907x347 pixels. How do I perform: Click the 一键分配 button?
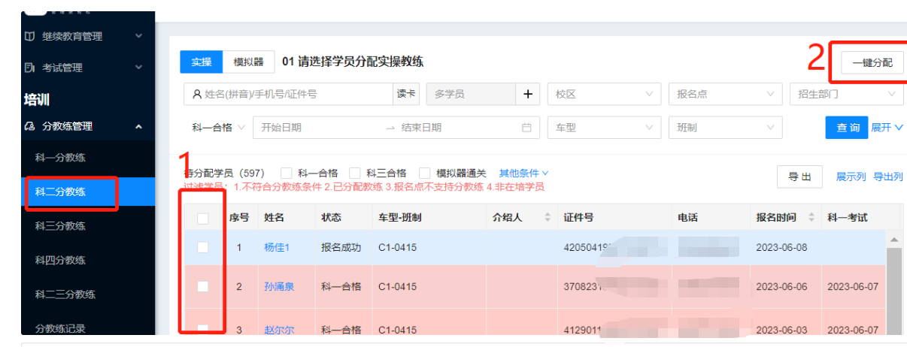(x=872, y=62)
